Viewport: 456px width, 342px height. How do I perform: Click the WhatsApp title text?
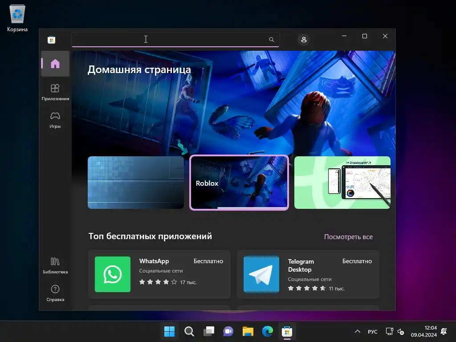click(x=154, y=261)
